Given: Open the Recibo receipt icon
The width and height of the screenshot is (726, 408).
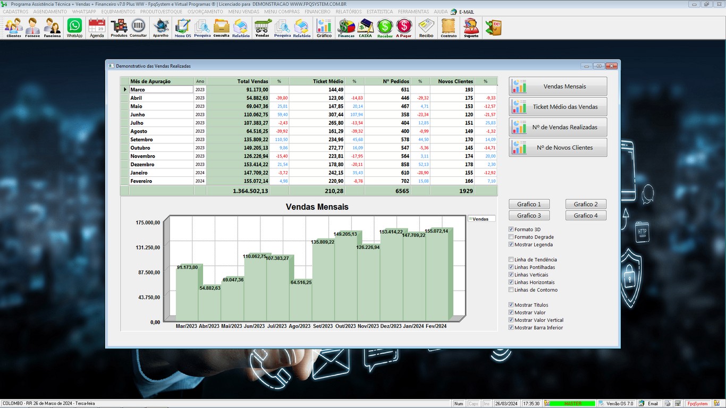Looking at the screenshot, I should (x=426, y=28).
